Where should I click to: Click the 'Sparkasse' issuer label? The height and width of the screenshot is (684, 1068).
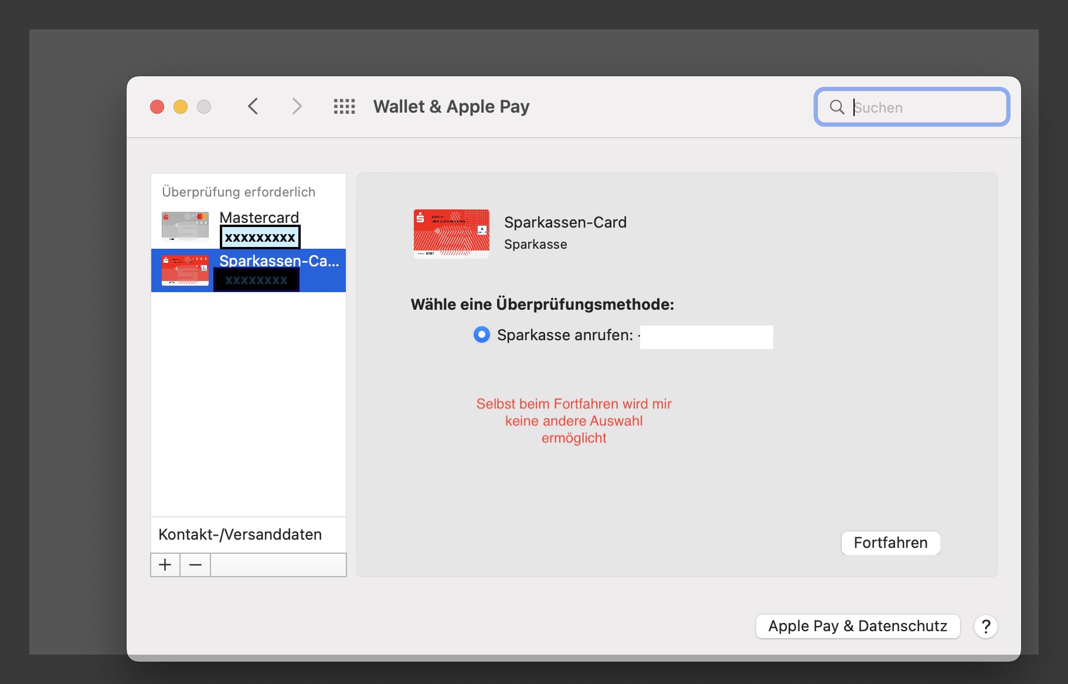[x=536, y=244]
